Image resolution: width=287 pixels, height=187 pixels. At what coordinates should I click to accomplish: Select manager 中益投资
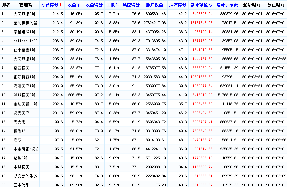[x=22, y=167]
